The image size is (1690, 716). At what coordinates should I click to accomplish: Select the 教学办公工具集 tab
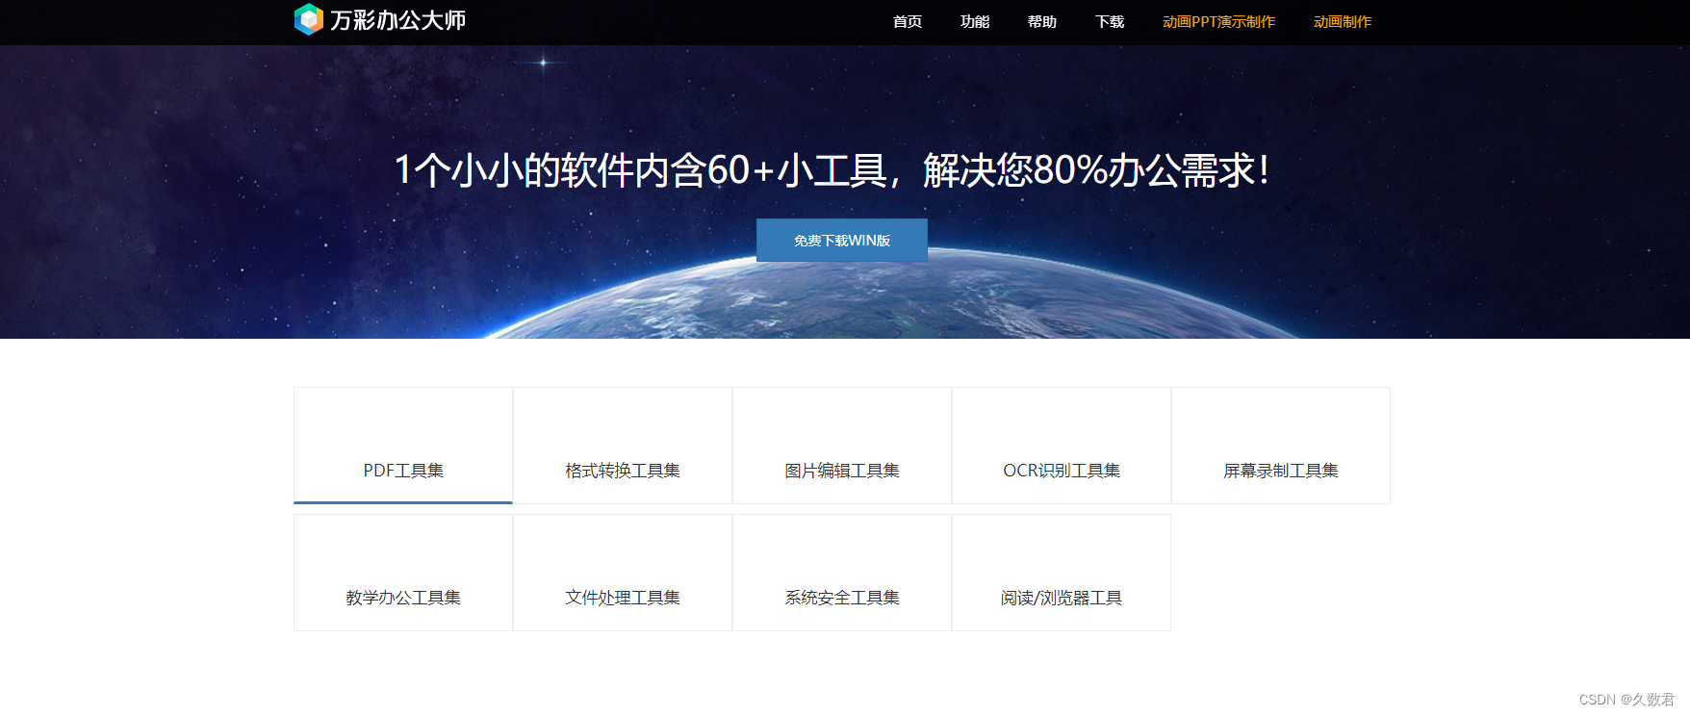[x=403, y=573]
